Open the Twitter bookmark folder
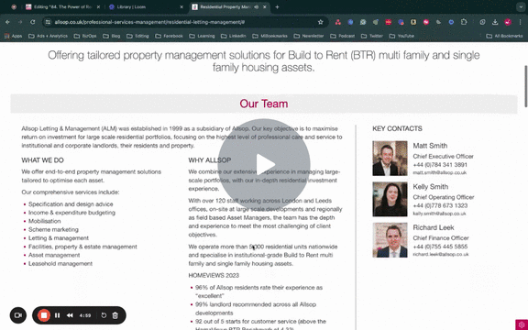The width and height of the screenshot is (528, 330). pos(372,36)
